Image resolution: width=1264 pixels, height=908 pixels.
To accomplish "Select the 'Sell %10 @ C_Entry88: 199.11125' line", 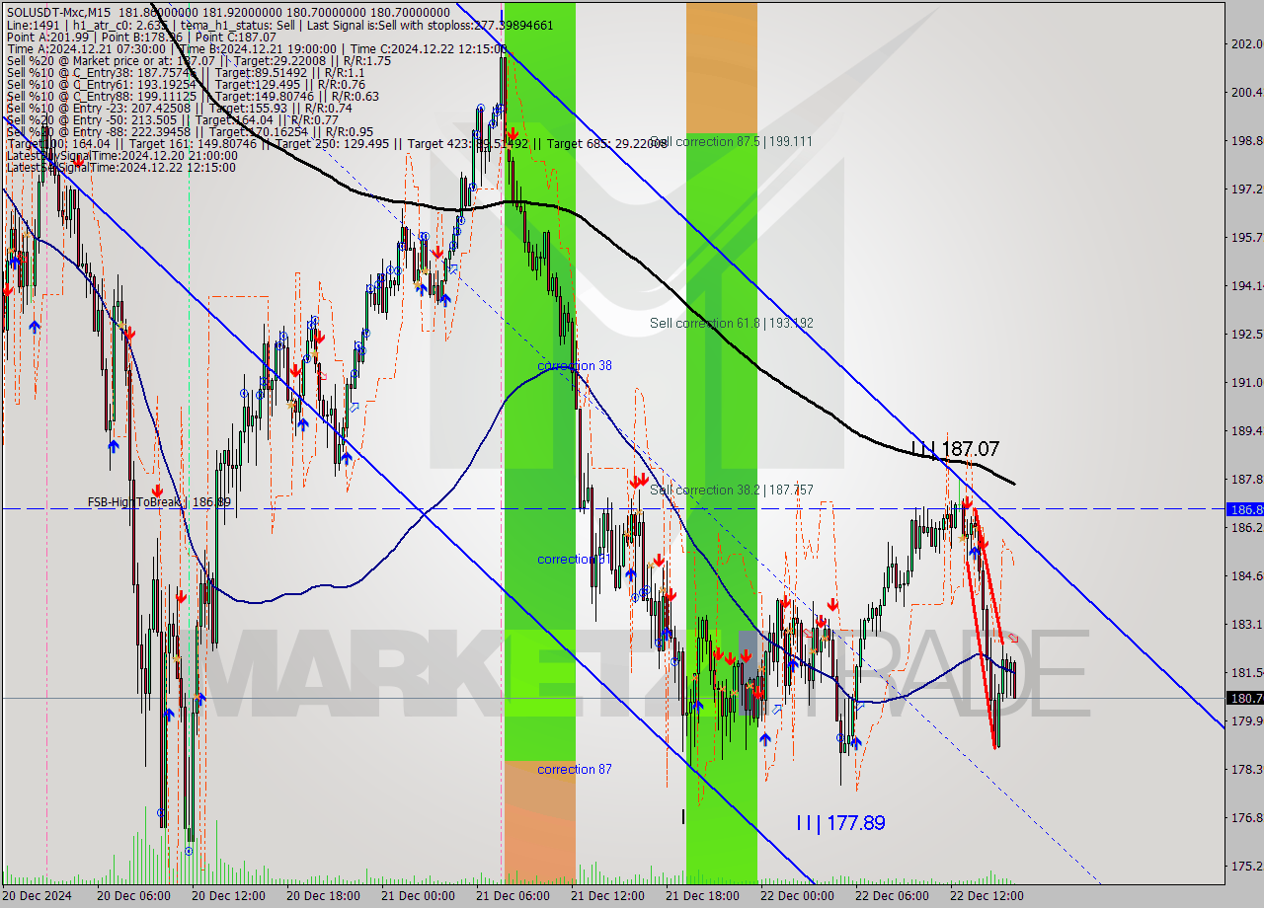I will coord(192,97).
